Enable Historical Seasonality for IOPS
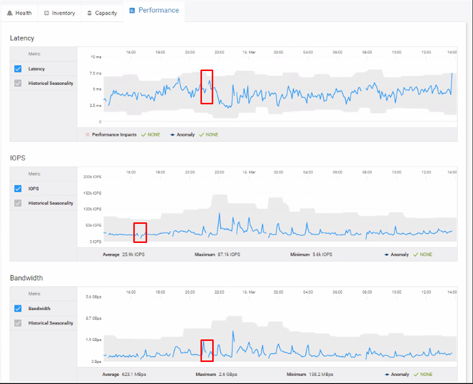The height and width of the screenshot is (384, 473). tap(18, 203)
